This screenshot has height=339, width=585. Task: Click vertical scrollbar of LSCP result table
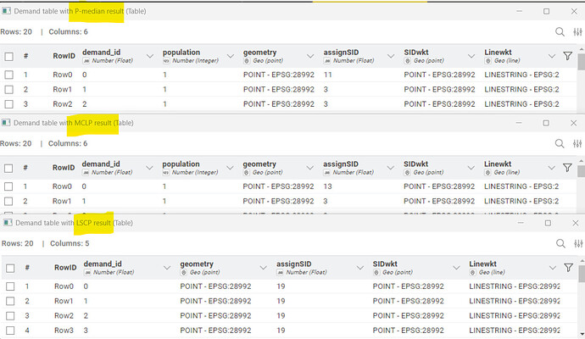tap(581, 305)
